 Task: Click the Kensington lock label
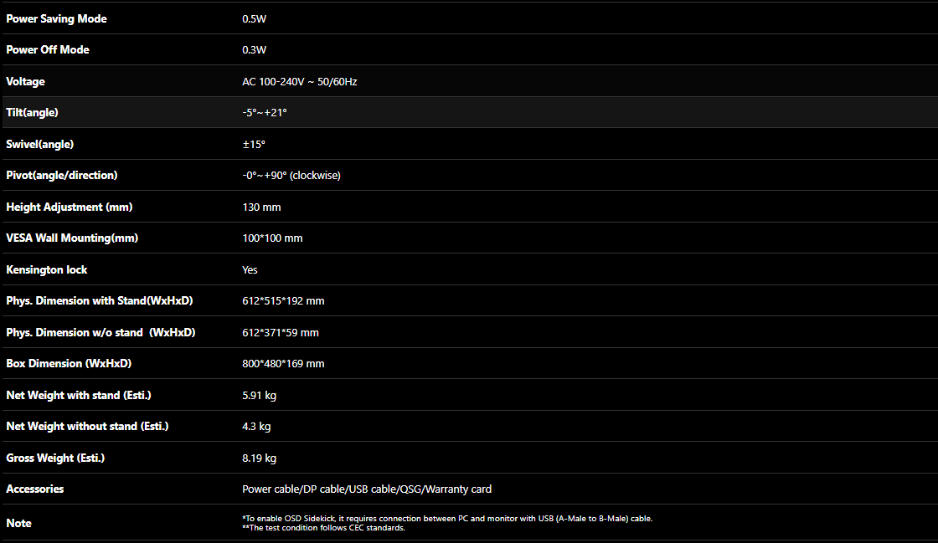47,269
